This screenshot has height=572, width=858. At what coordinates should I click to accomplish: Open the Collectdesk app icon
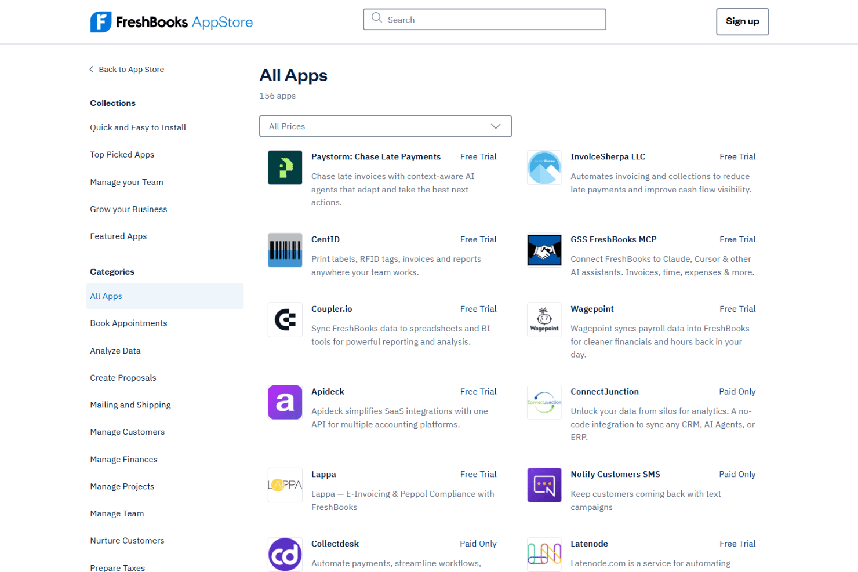pos(285,555)
